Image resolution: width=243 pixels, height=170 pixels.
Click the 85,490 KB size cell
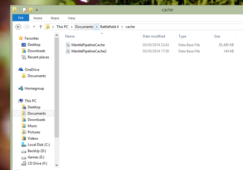[x=226, y=45]
